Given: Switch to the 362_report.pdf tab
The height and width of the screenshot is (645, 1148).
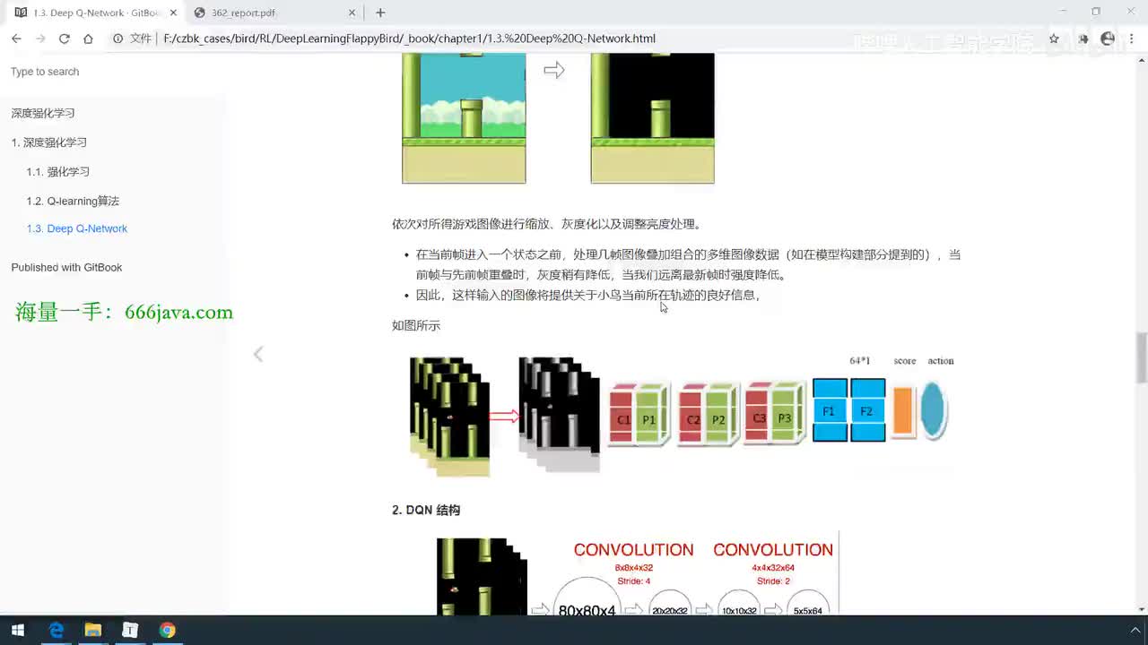Looking at the screenshot, I should click(x=274, y=13).
